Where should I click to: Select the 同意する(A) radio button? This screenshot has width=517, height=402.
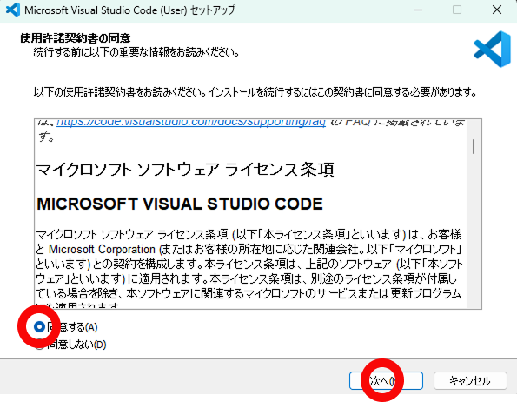(39, 327)
